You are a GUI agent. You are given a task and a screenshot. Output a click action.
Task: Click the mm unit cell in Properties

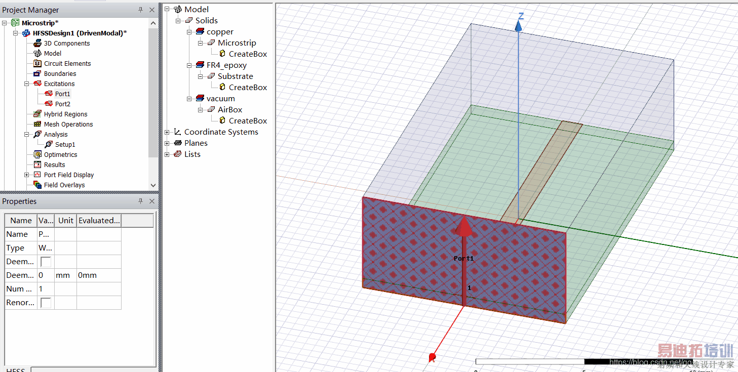click(65, 275)
